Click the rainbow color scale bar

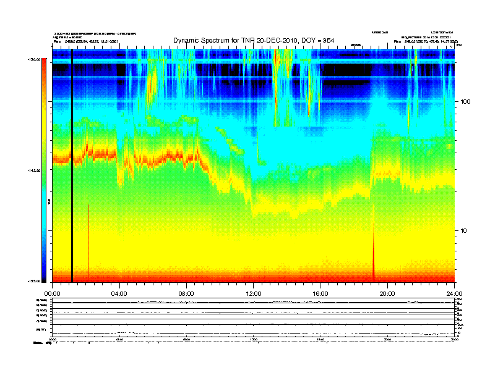pos(44,170)
